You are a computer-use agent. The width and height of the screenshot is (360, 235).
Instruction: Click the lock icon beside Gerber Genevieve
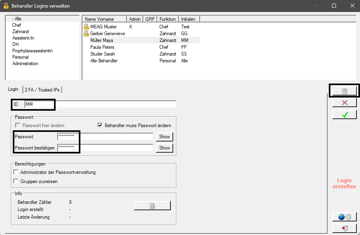coord(86,34)
